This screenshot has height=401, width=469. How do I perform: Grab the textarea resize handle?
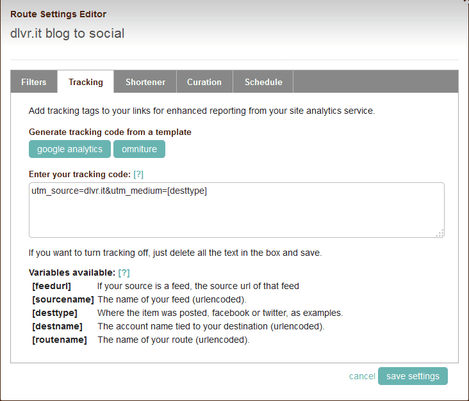pos(440,233)
